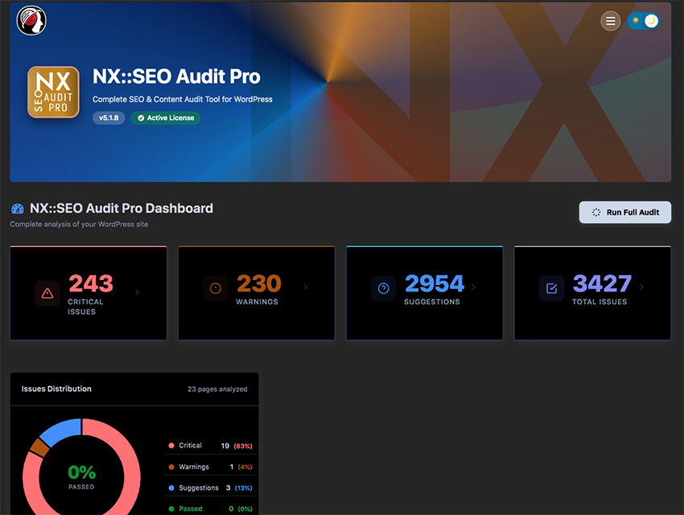Expand the Suggestions card chevron
Image resolution: width=684 pixels, height=515 pixels.
(x=473, y=287)
